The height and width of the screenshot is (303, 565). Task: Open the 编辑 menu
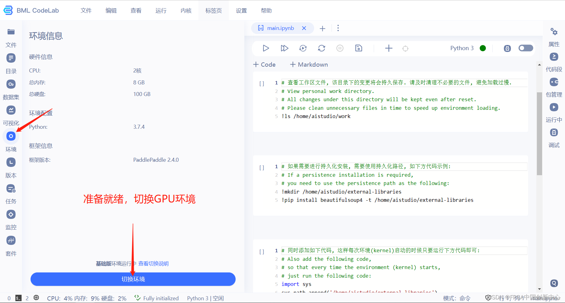click(111, 11)
